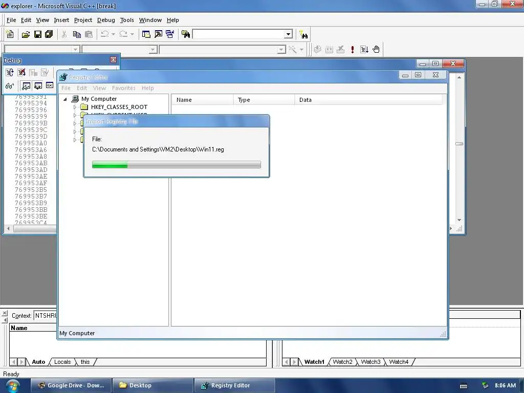Switch to Desktop taskbar button

pyautogui.click(x=152, y=385)
